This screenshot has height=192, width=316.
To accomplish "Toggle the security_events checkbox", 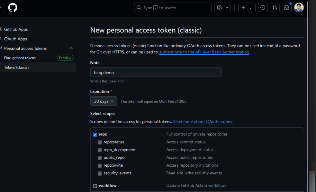I will tap(100, 173).
